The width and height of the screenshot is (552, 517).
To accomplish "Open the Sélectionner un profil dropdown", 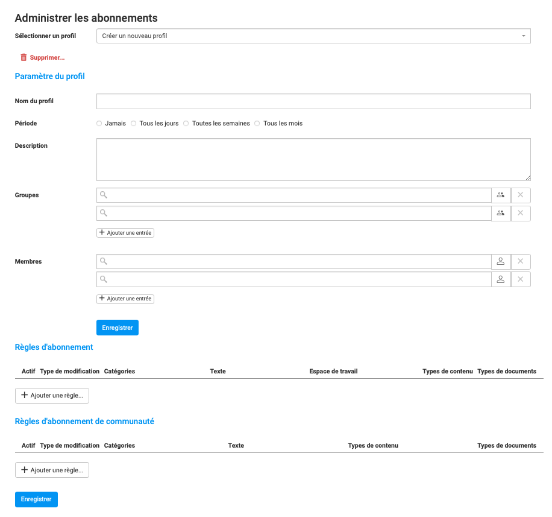I will click(x=313, y=36).
